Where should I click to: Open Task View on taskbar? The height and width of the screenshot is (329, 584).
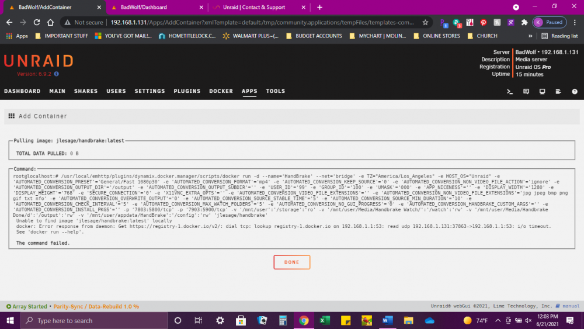(199, 320)
